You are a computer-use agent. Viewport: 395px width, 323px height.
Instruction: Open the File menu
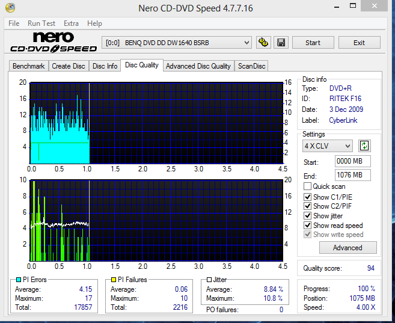pos(14,23)
